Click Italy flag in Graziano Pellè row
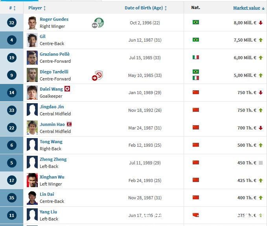This screenshot has height=226, width=267. [195, 57]
